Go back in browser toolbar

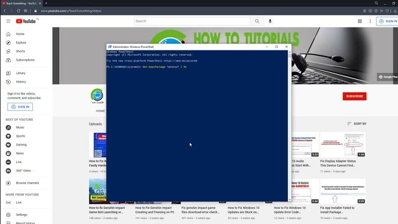click(5, 11)
